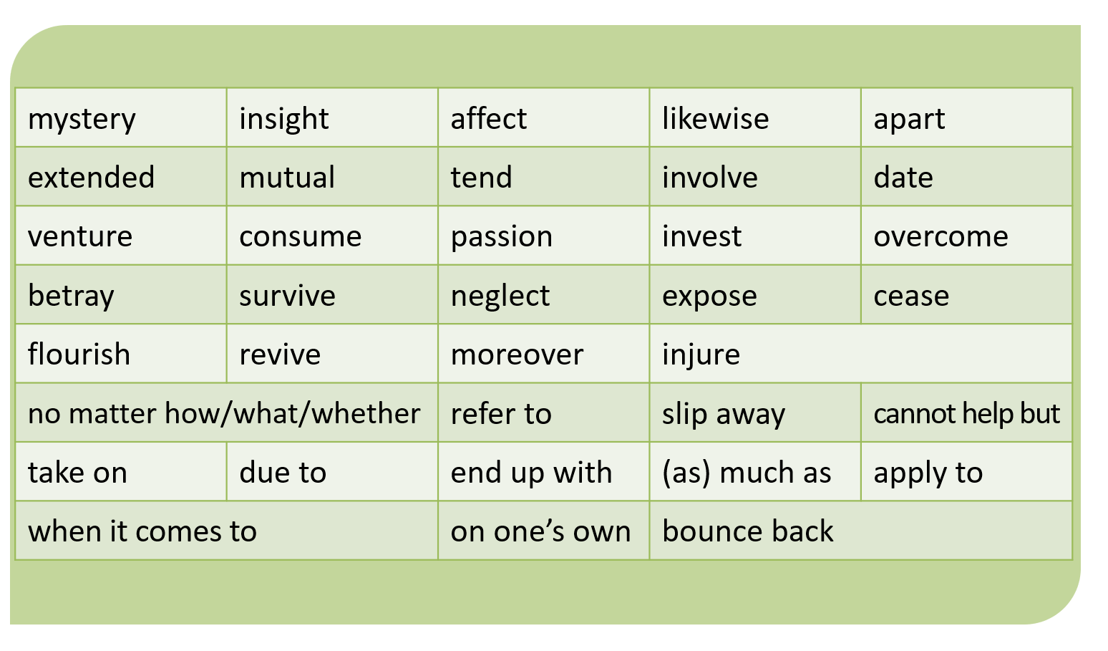Screen dimensions: 1108x651
Task: Select the 'no matter how/what/whether' phrase
Action: (224, 413)
